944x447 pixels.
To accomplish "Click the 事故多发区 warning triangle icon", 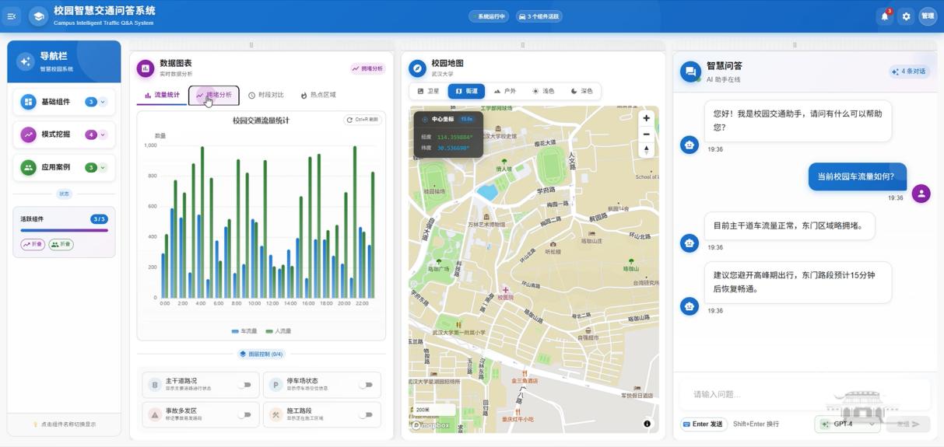I will (155, 414).
